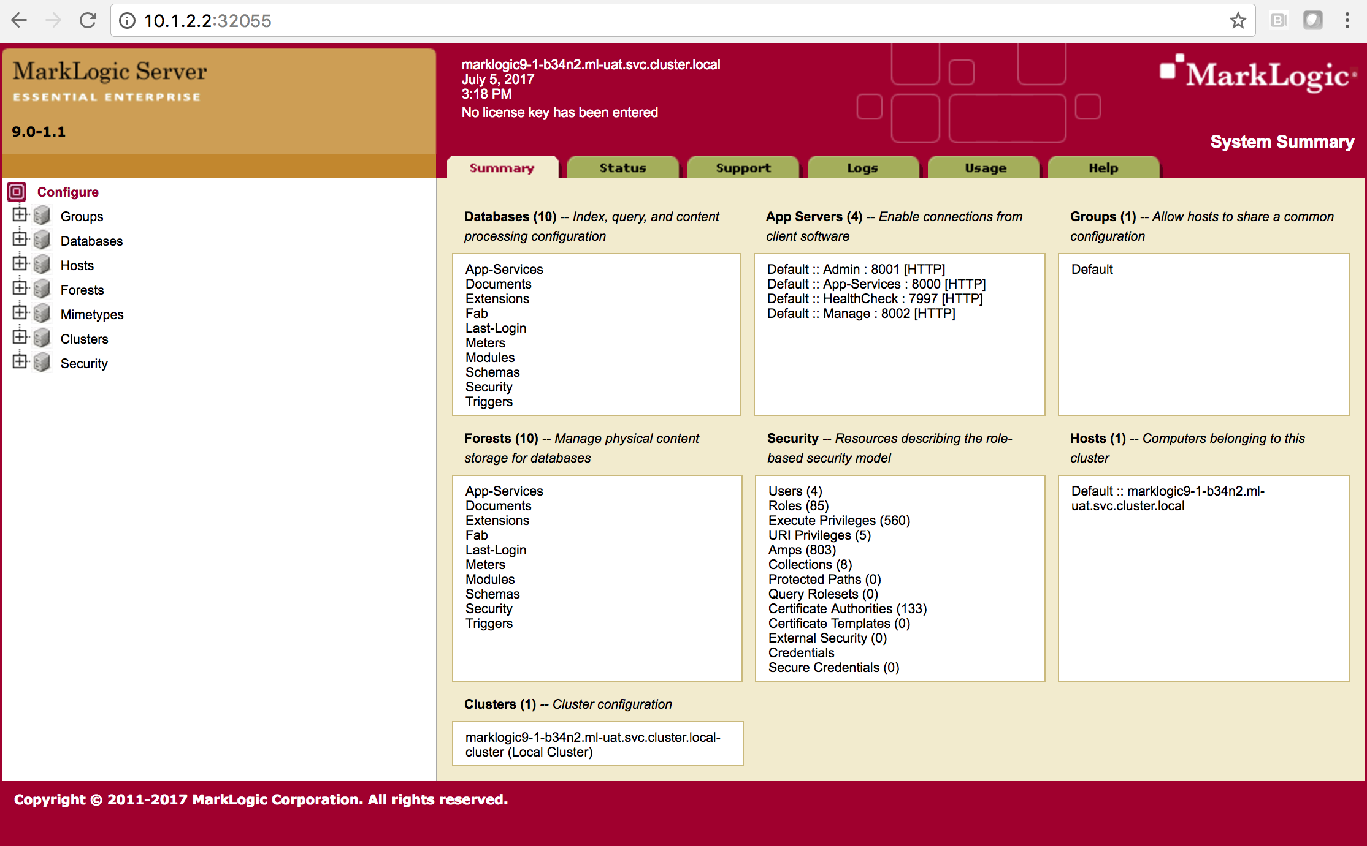Open Hosts in the sidebar tree
Image resolution: width=1367 pixels, height=846 pixels.
(77, 265)
